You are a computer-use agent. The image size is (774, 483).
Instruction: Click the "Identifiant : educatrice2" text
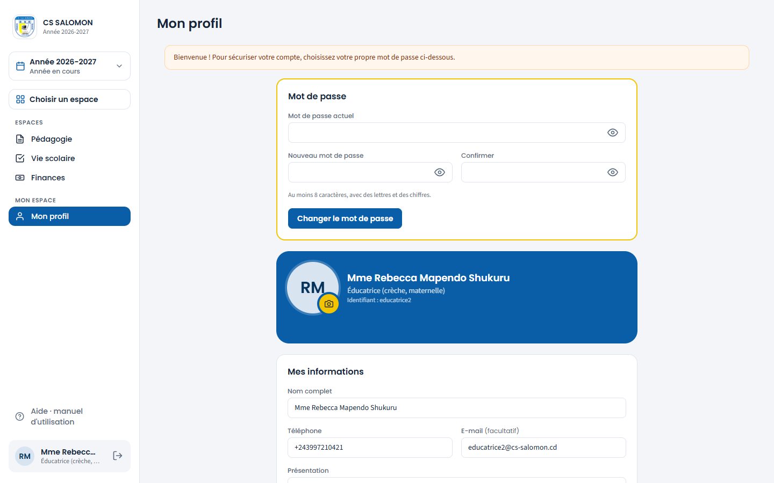pos(379,300)
